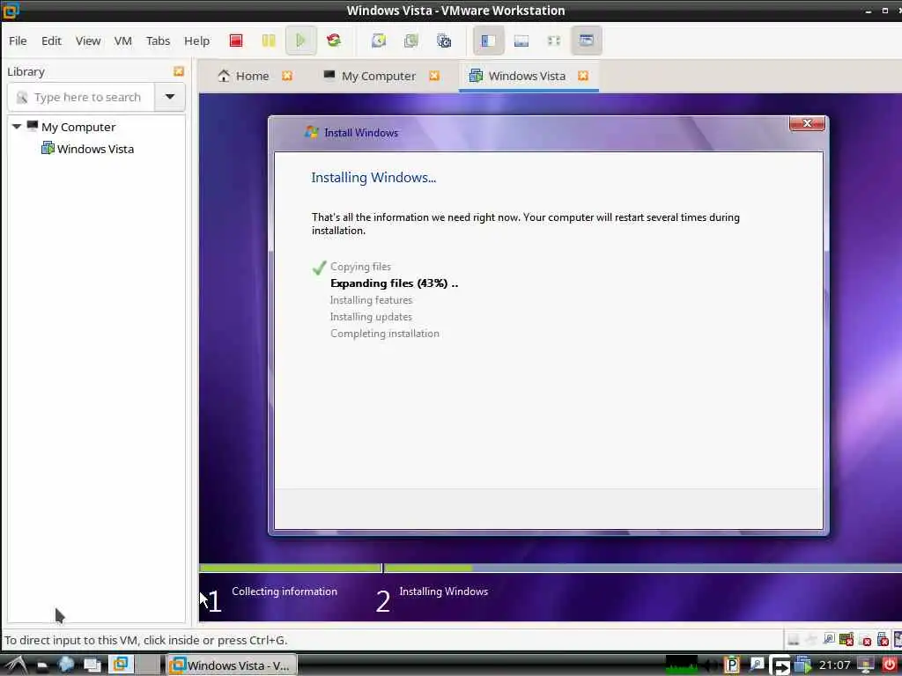Select Windows Vista in the library tree

coord(95,149)
